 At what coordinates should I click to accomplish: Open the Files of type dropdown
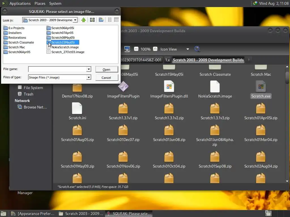pyautogui.click(x=89, y=77)
